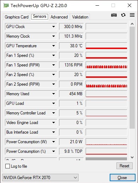This screenshot has width=138, height=183.
Task: Click the refresh arrows icon
Action: pos(123,15)
